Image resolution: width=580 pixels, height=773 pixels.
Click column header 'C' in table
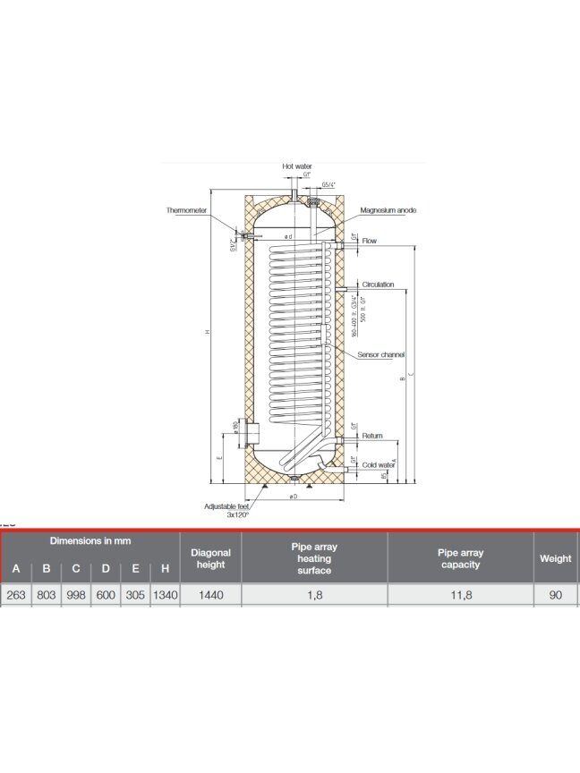click(x=76, y=568)
